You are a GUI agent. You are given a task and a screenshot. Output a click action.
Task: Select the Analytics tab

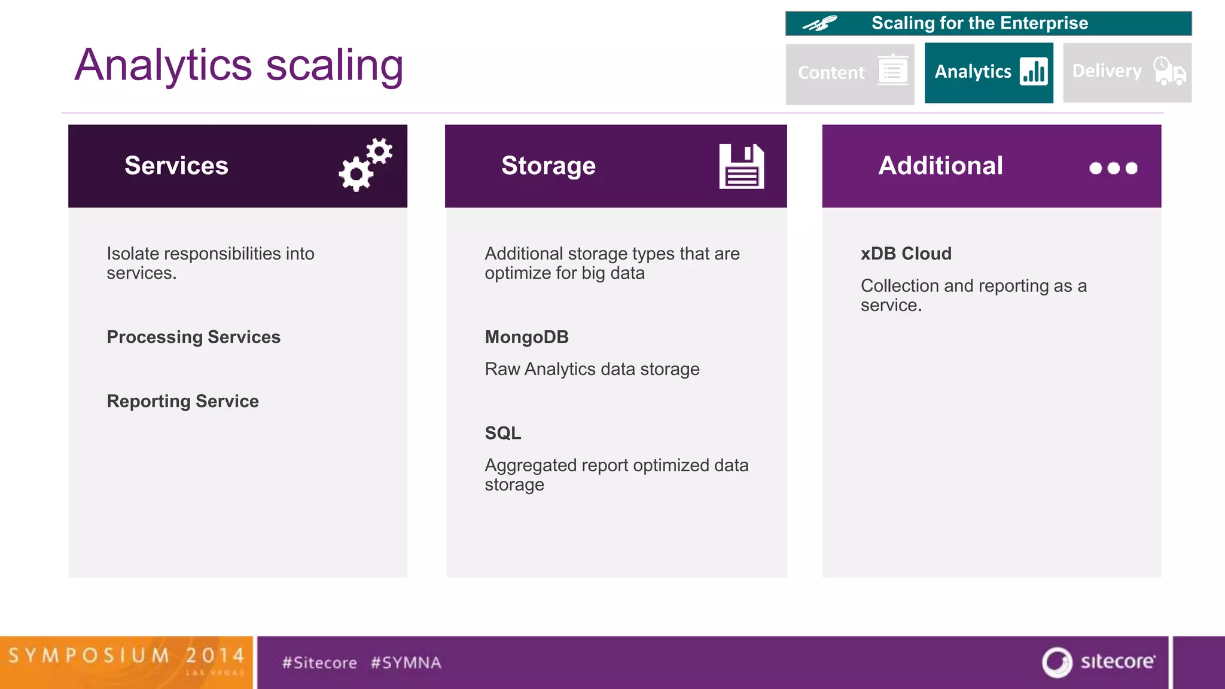tap(989, 73)
